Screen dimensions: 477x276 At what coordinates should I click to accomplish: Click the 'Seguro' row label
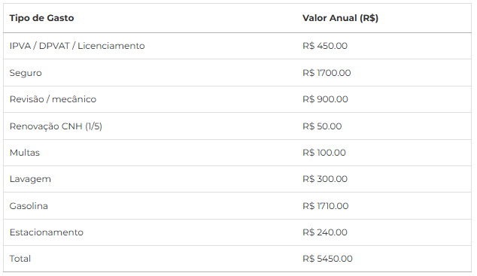(x=26, y=73)
